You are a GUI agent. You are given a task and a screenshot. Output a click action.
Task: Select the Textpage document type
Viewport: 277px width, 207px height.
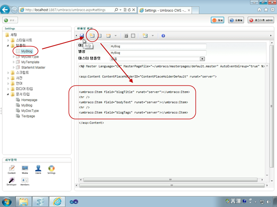tap(28, 116)
